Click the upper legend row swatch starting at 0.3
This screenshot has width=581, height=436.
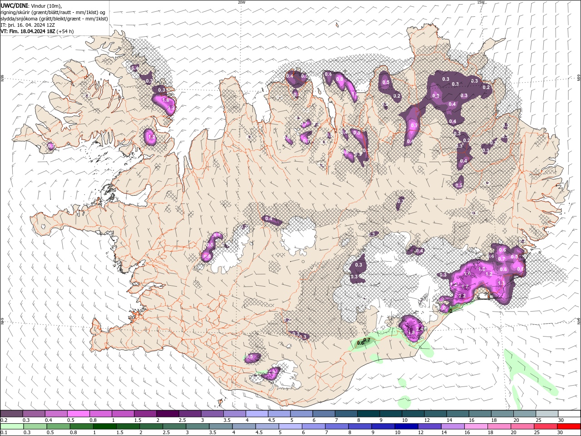[34, 414]
